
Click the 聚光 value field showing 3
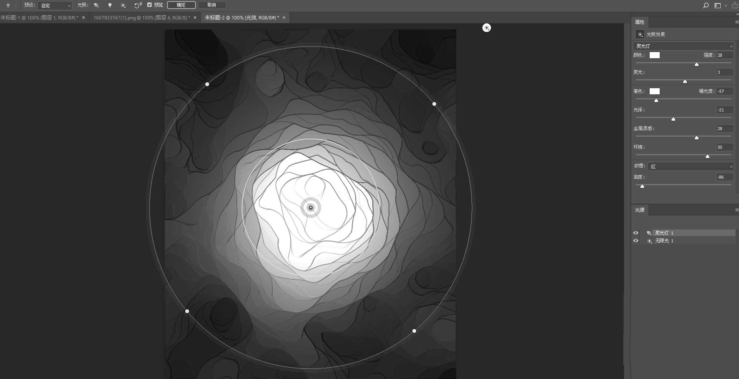(x=725, y=72)
